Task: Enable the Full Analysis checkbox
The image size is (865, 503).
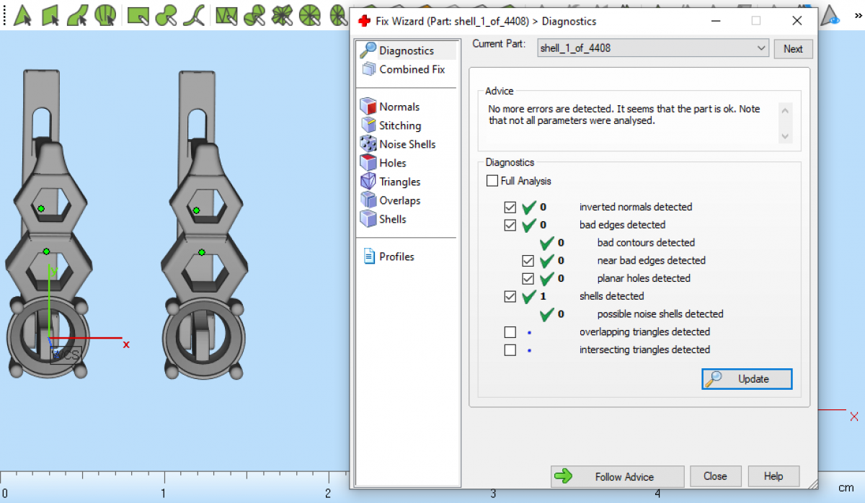Action: point(492,181)
